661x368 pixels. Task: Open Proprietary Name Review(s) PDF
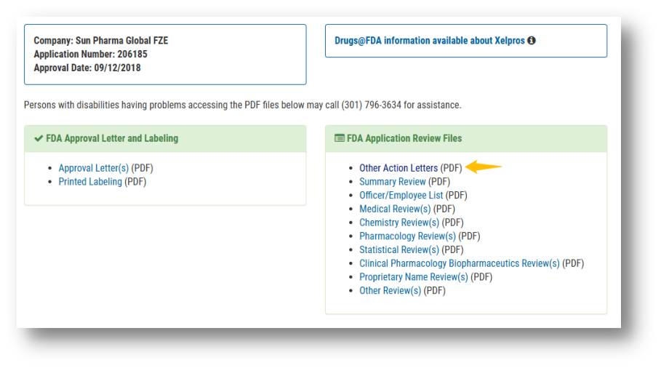413,277
